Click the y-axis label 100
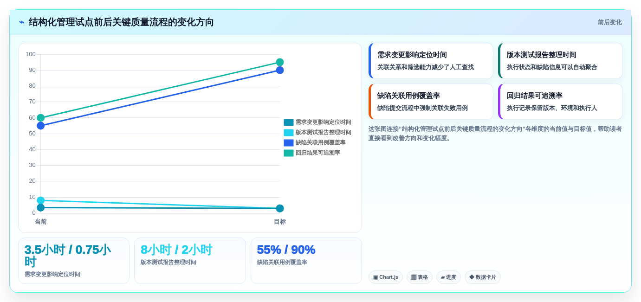 (31, 54)
